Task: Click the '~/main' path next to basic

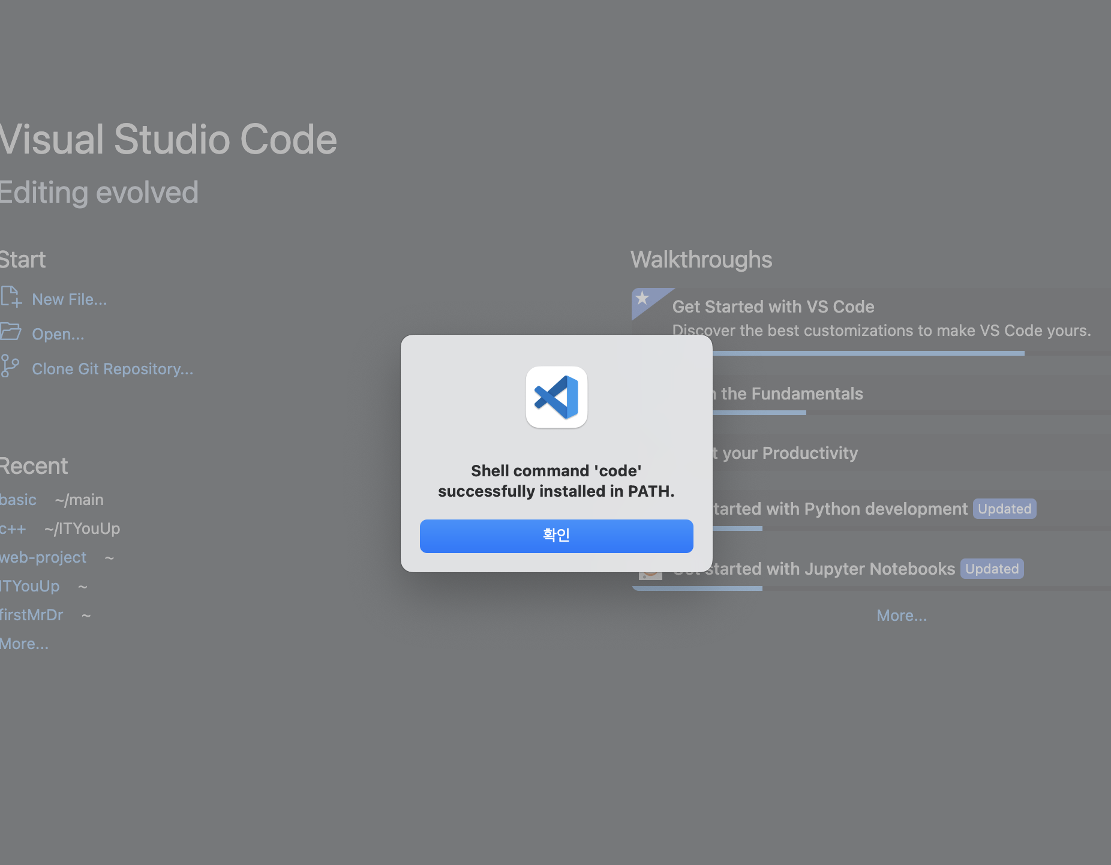Action: click(x=79, y=500)
